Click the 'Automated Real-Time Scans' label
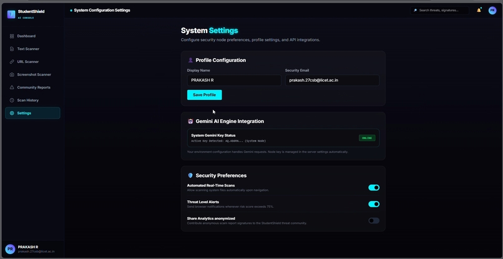This screenshot has height=259, width=503. [x=211, y=185]
